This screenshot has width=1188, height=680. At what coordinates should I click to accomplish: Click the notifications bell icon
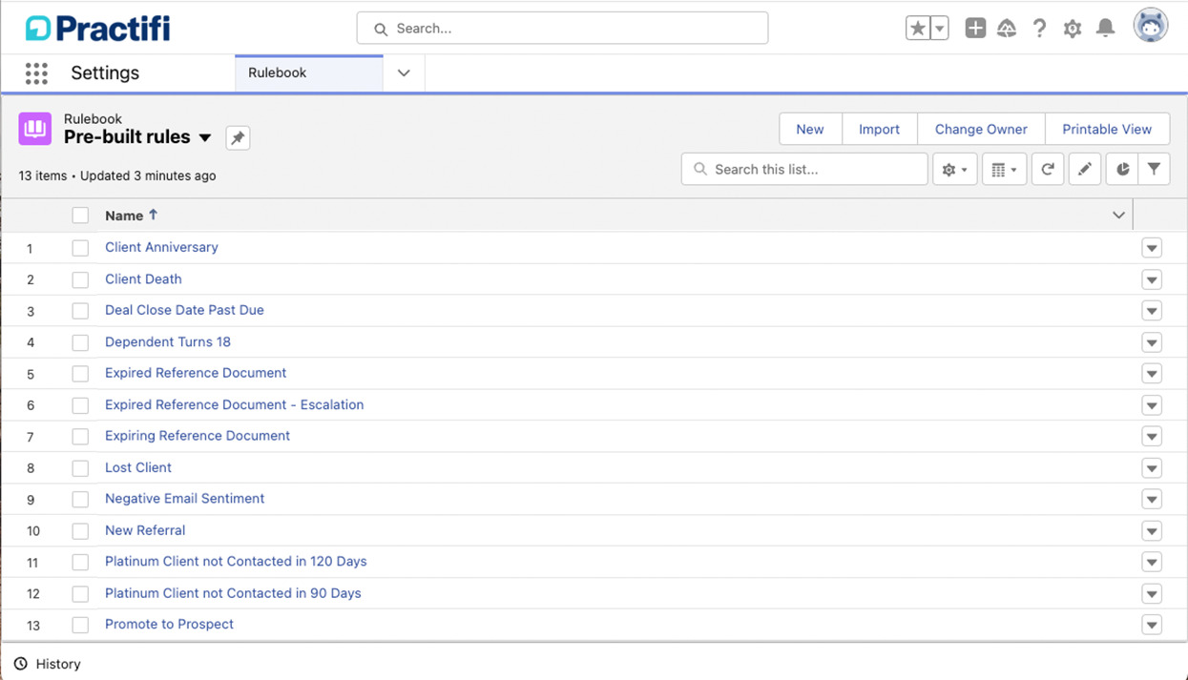click(1105, 29)
